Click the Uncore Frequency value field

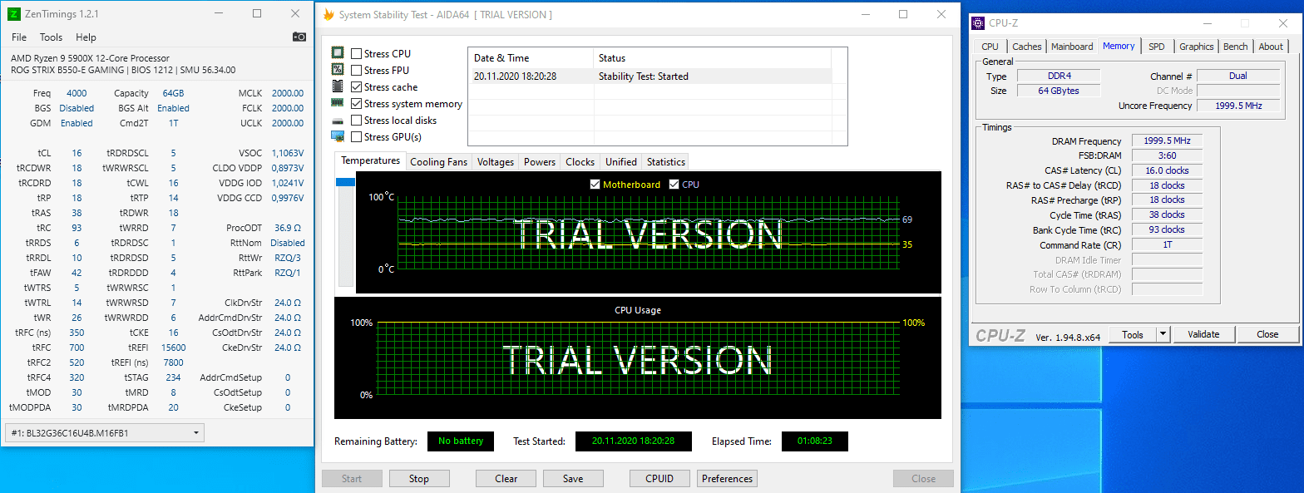1237,106
